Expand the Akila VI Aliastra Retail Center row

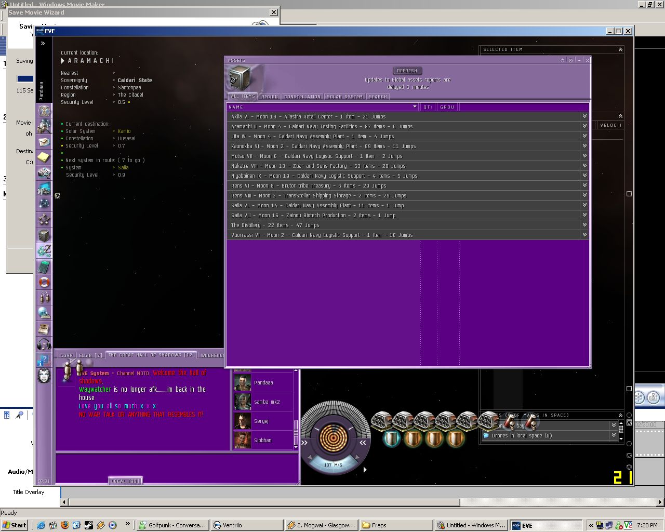click(584, 116)
